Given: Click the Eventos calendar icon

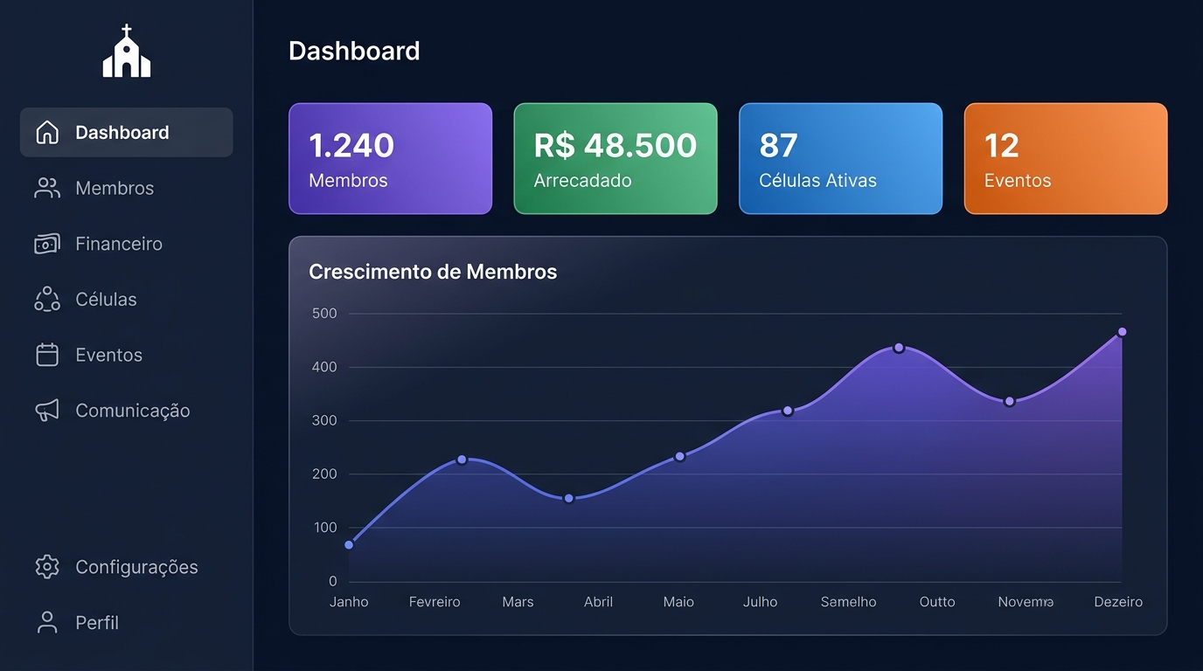Looking at the screenshot, I should (47, 355).
